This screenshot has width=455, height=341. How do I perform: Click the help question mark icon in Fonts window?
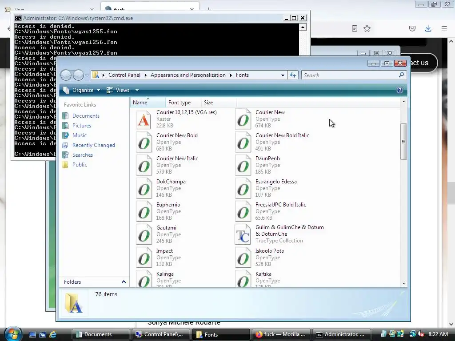click(399, 90)
